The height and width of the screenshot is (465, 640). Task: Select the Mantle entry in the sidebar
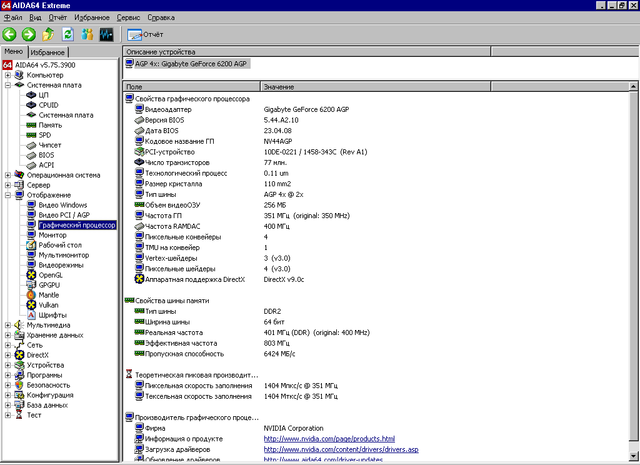(49, 295)
